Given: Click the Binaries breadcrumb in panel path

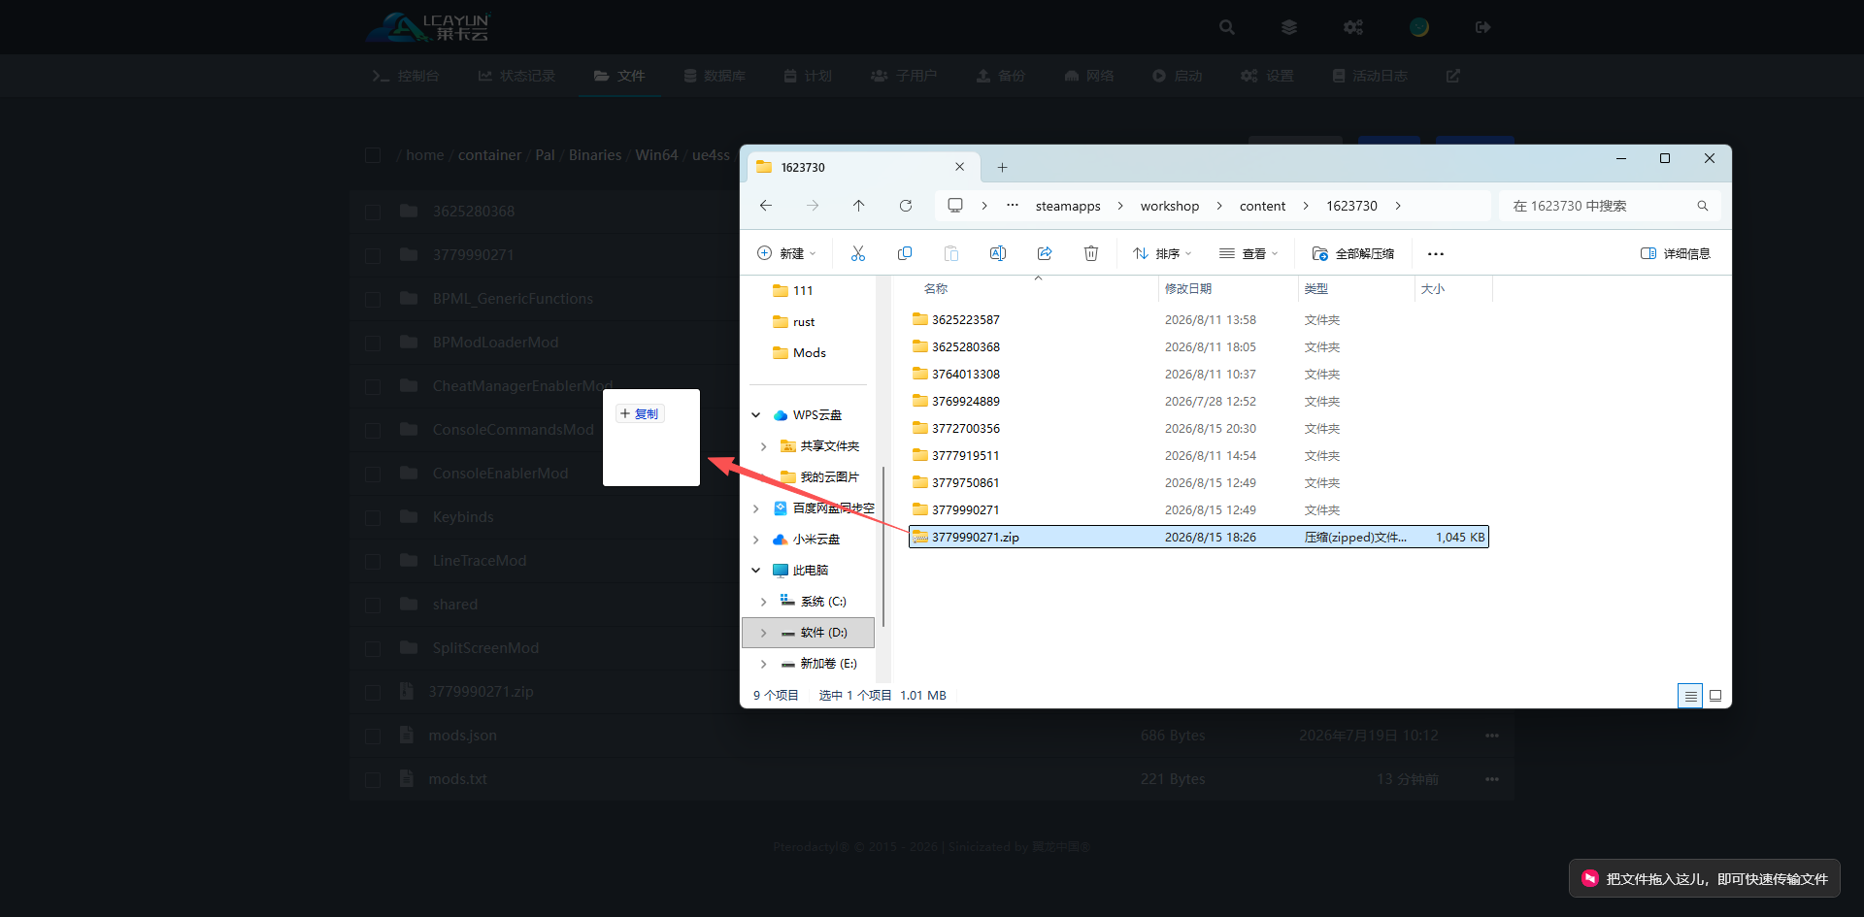Looking at the screenshot, I should coord(595,155).
